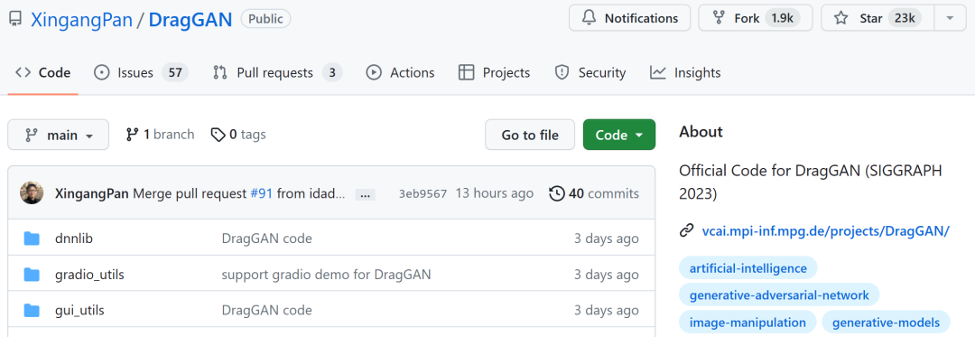Open the Issues tab
This screenshot has width=975, height=337.
click(141, 73)
